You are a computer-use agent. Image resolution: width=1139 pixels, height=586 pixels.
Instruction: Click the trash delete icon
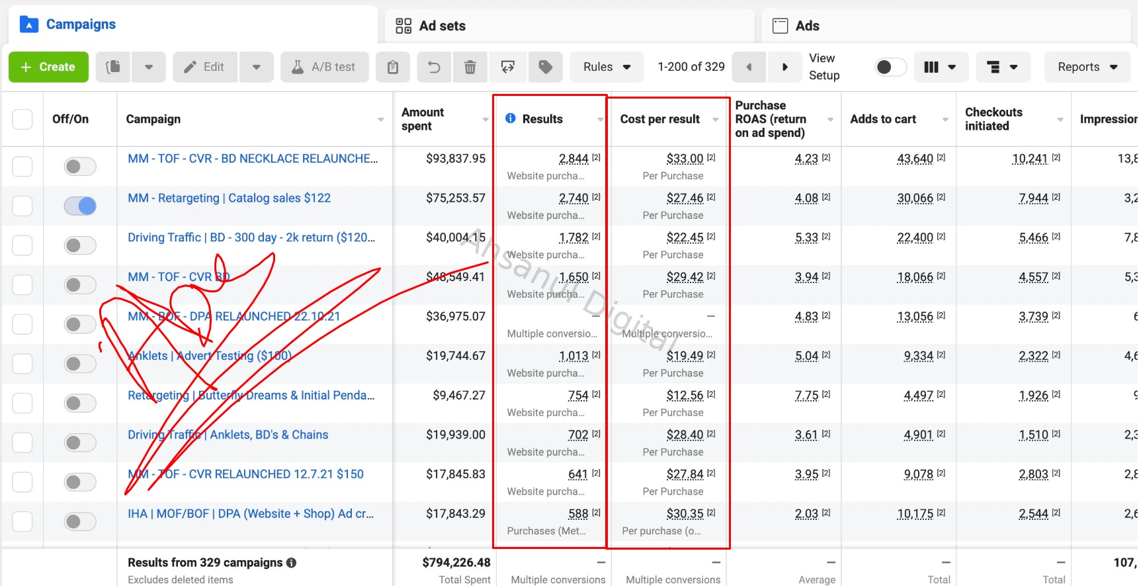tap(470, 67)
